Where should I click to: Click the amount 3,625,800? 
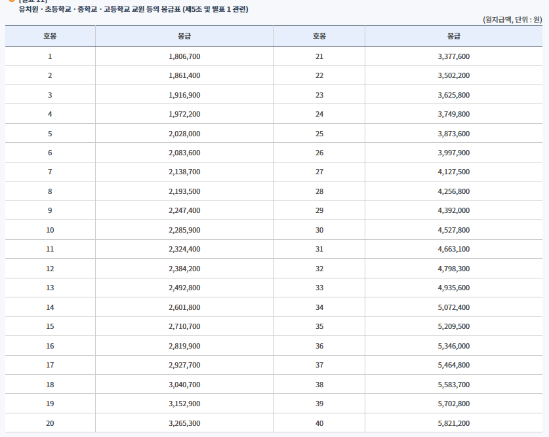453,95
